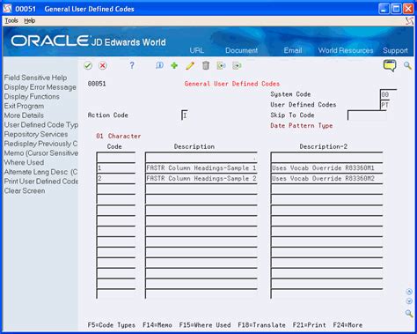417x334 pixels.
Task: Open the Tools menu
Action: pyautogui.click(x=11, y=20)
